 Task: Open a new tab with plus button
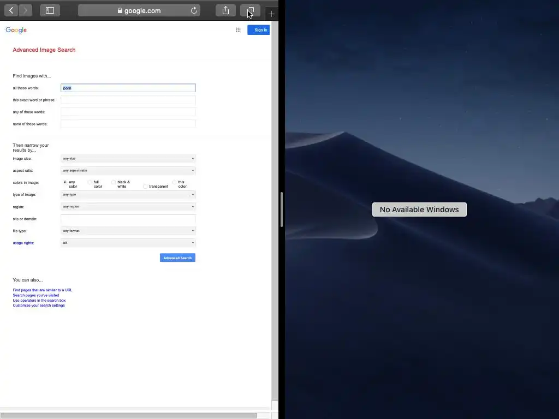(x=272, y=14)
